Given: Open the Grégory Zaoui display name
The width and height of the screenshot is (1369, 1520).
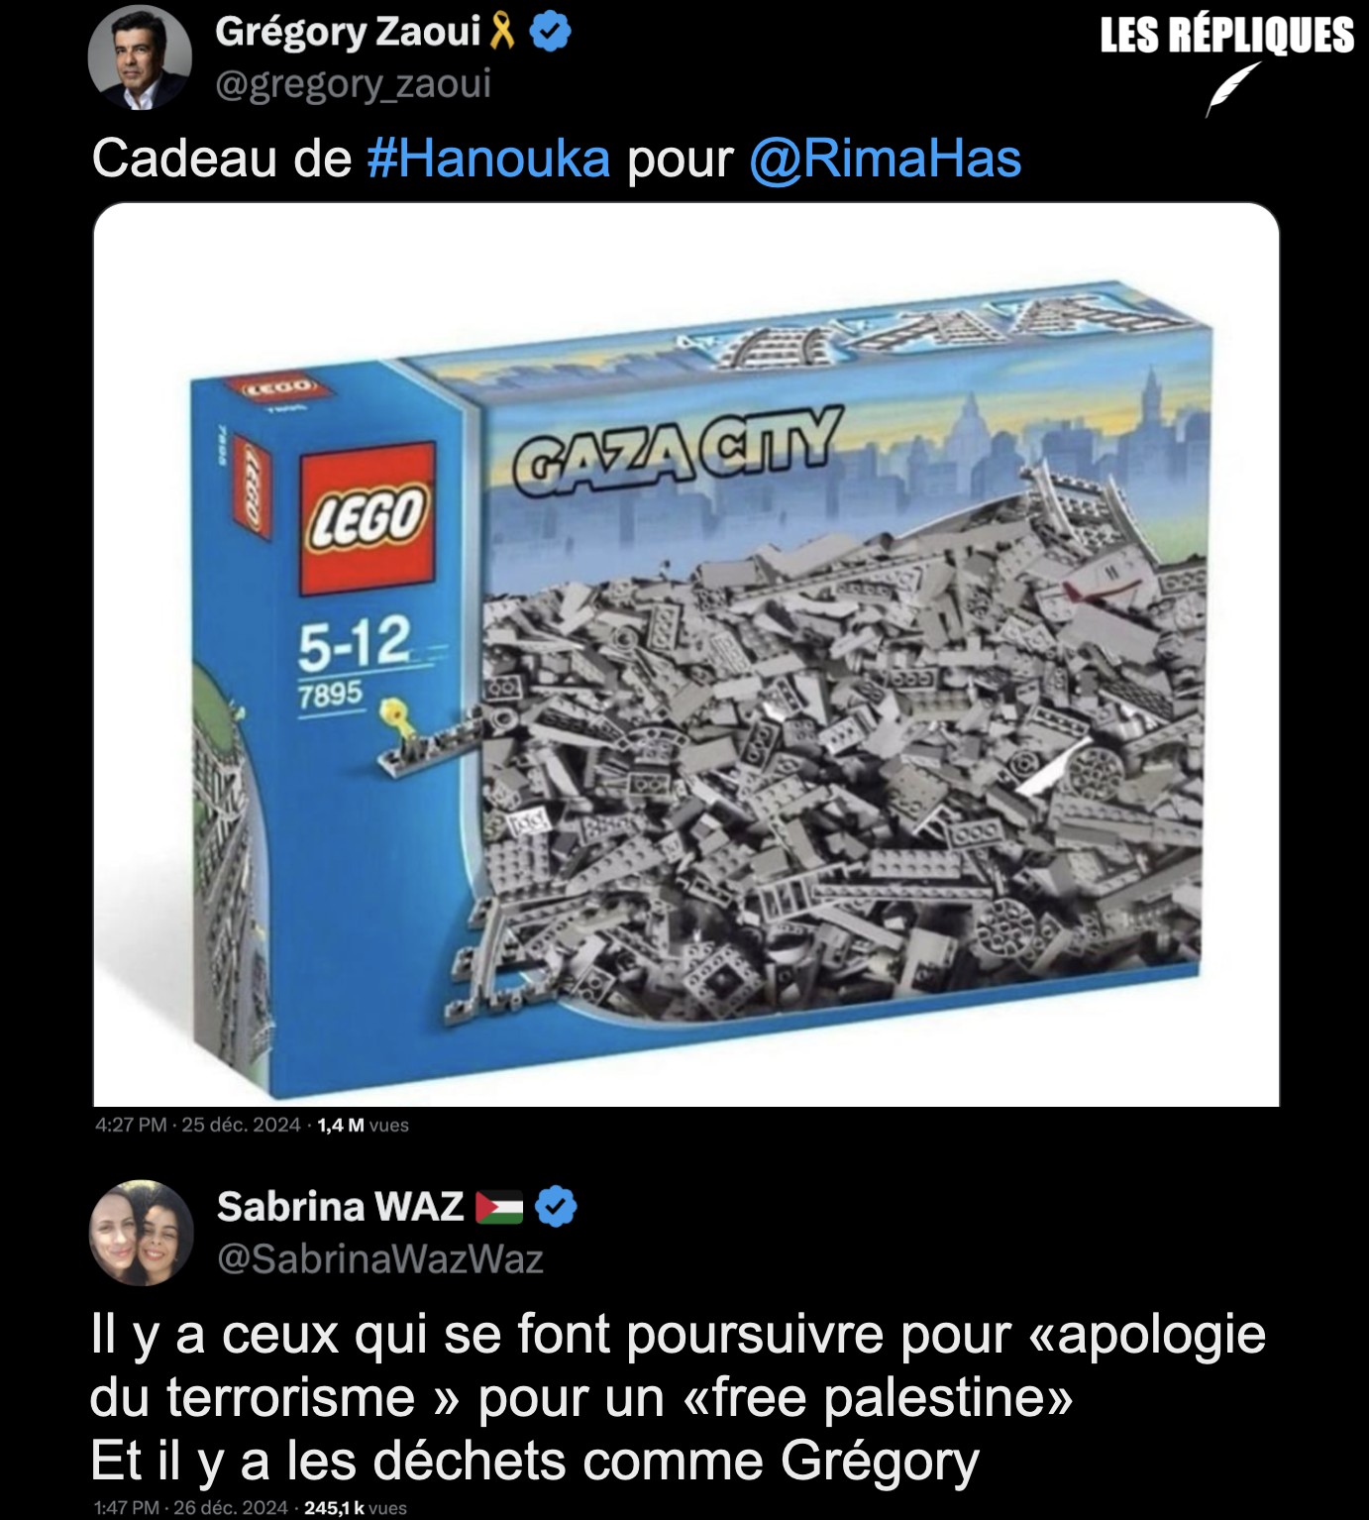Looking at the screenshot, I should 348,33.
